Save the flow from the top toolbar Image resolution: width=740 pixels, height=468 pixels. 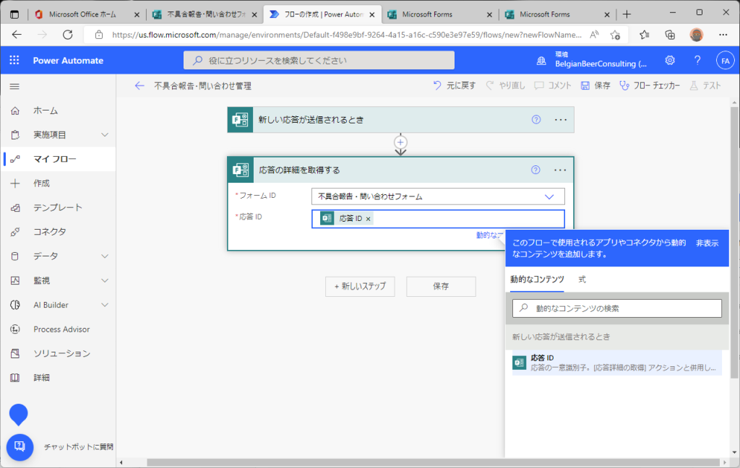(x=595, y=85)
